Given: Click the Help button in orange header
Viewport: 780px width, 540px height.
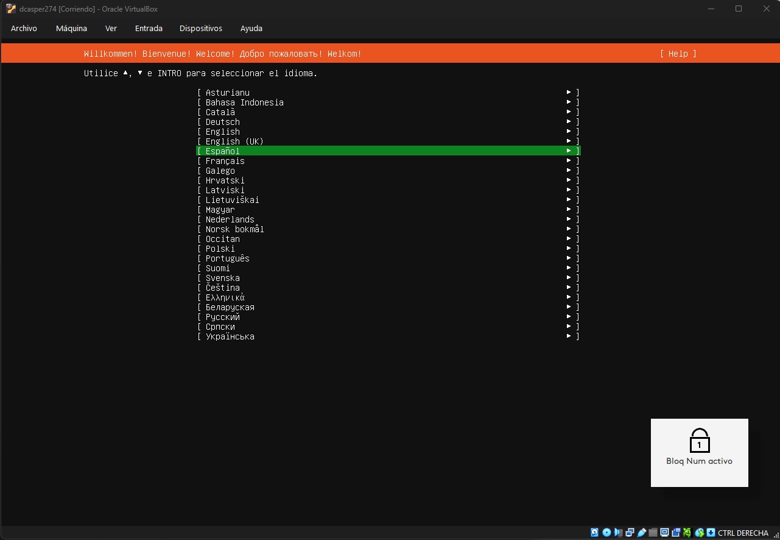Looking at the screenshot, I should [678, 54].
